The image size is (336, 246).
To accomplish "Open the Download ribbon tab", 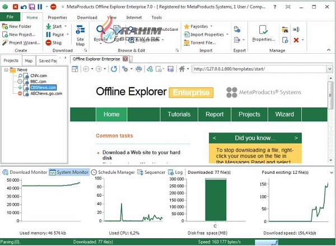I will pos(87,17).
